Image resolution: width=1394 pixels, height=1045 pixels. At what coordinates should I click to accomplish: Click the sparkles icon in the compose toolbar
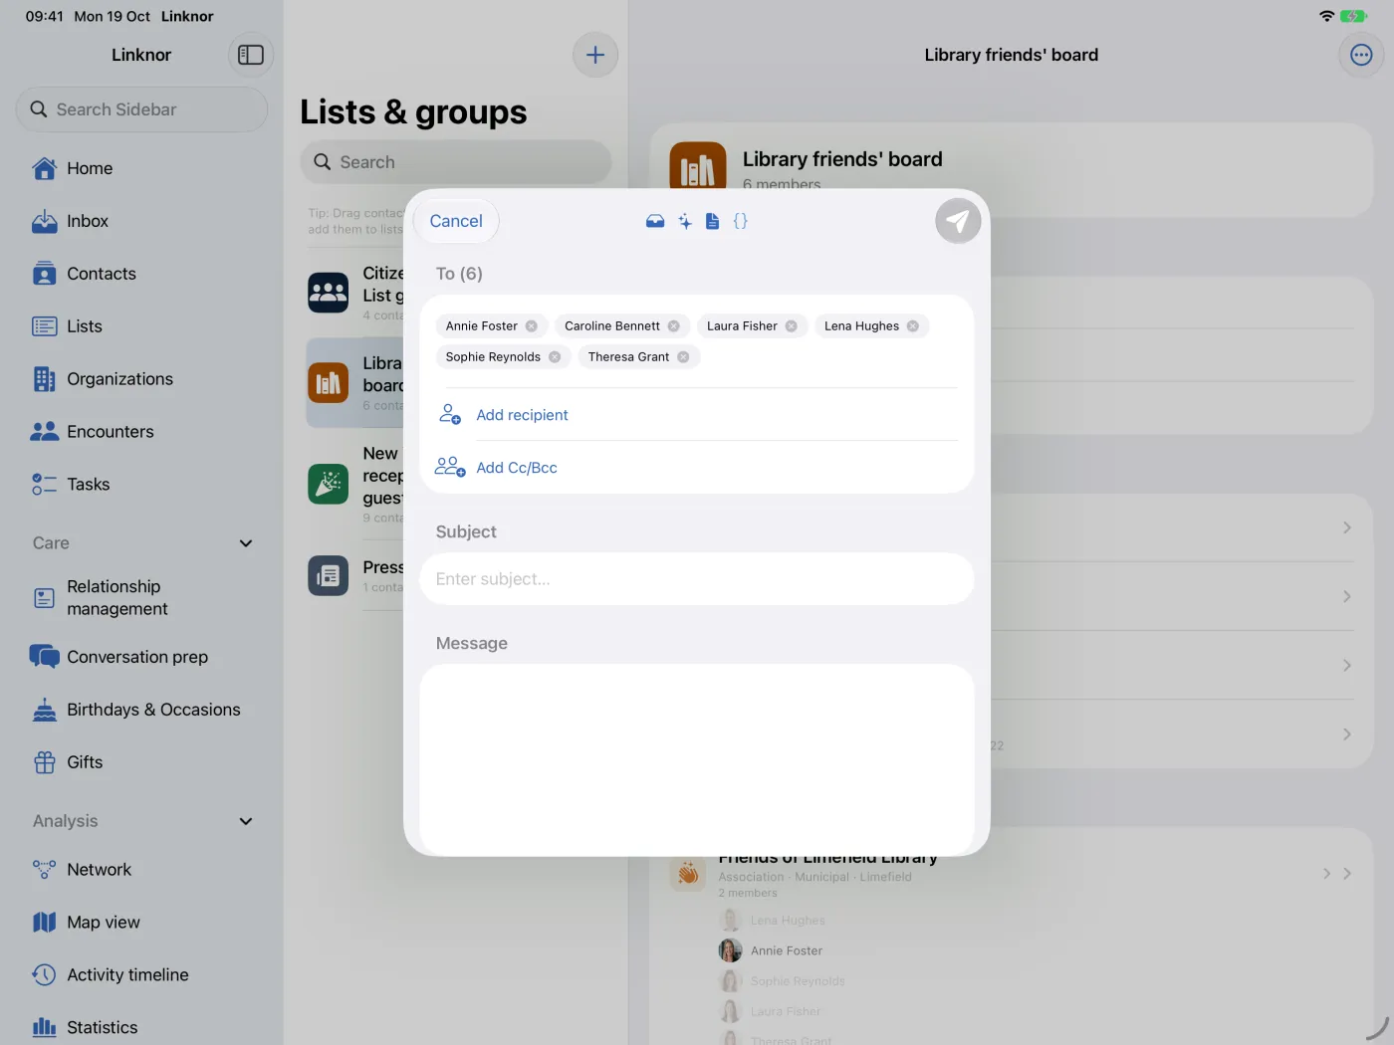685,221
